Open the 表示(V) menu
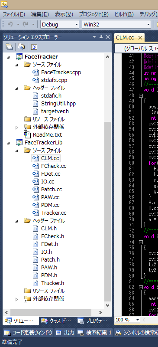 click(x=64, y=14)
